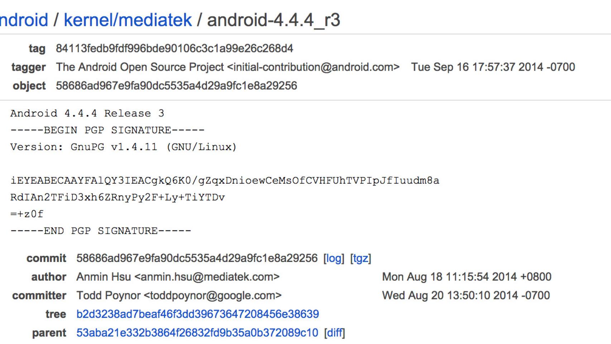Open the parent commit 53aba21e33 link

pyautogui.click(x=197, y=333)
